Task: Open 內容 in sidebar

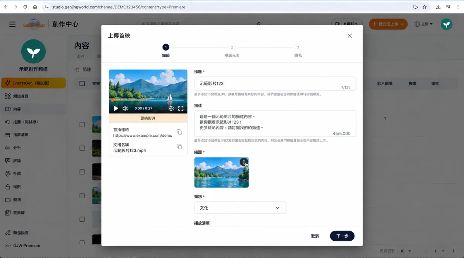Action: 33,109
